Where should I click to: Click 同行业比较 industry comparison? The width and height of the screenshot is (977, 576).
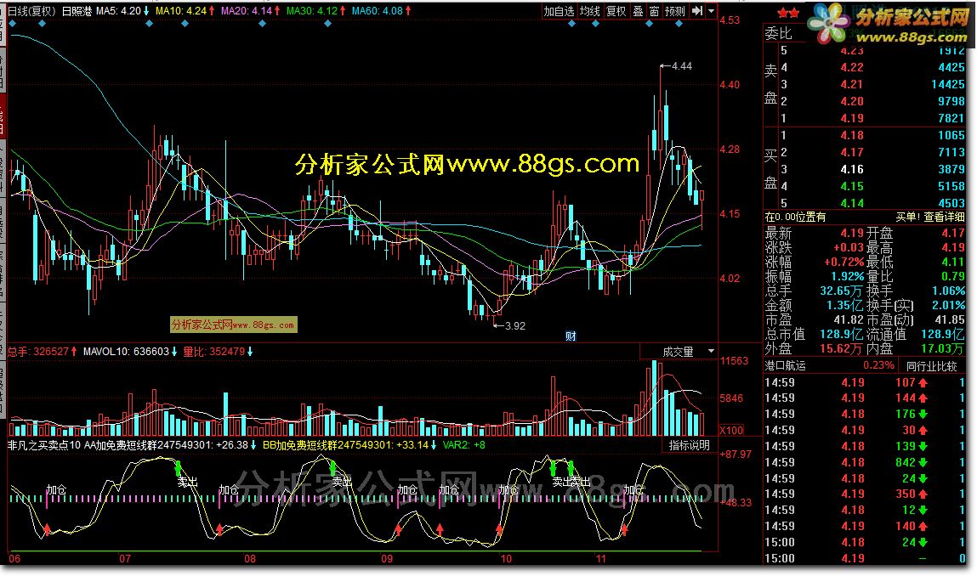(932, 366)
